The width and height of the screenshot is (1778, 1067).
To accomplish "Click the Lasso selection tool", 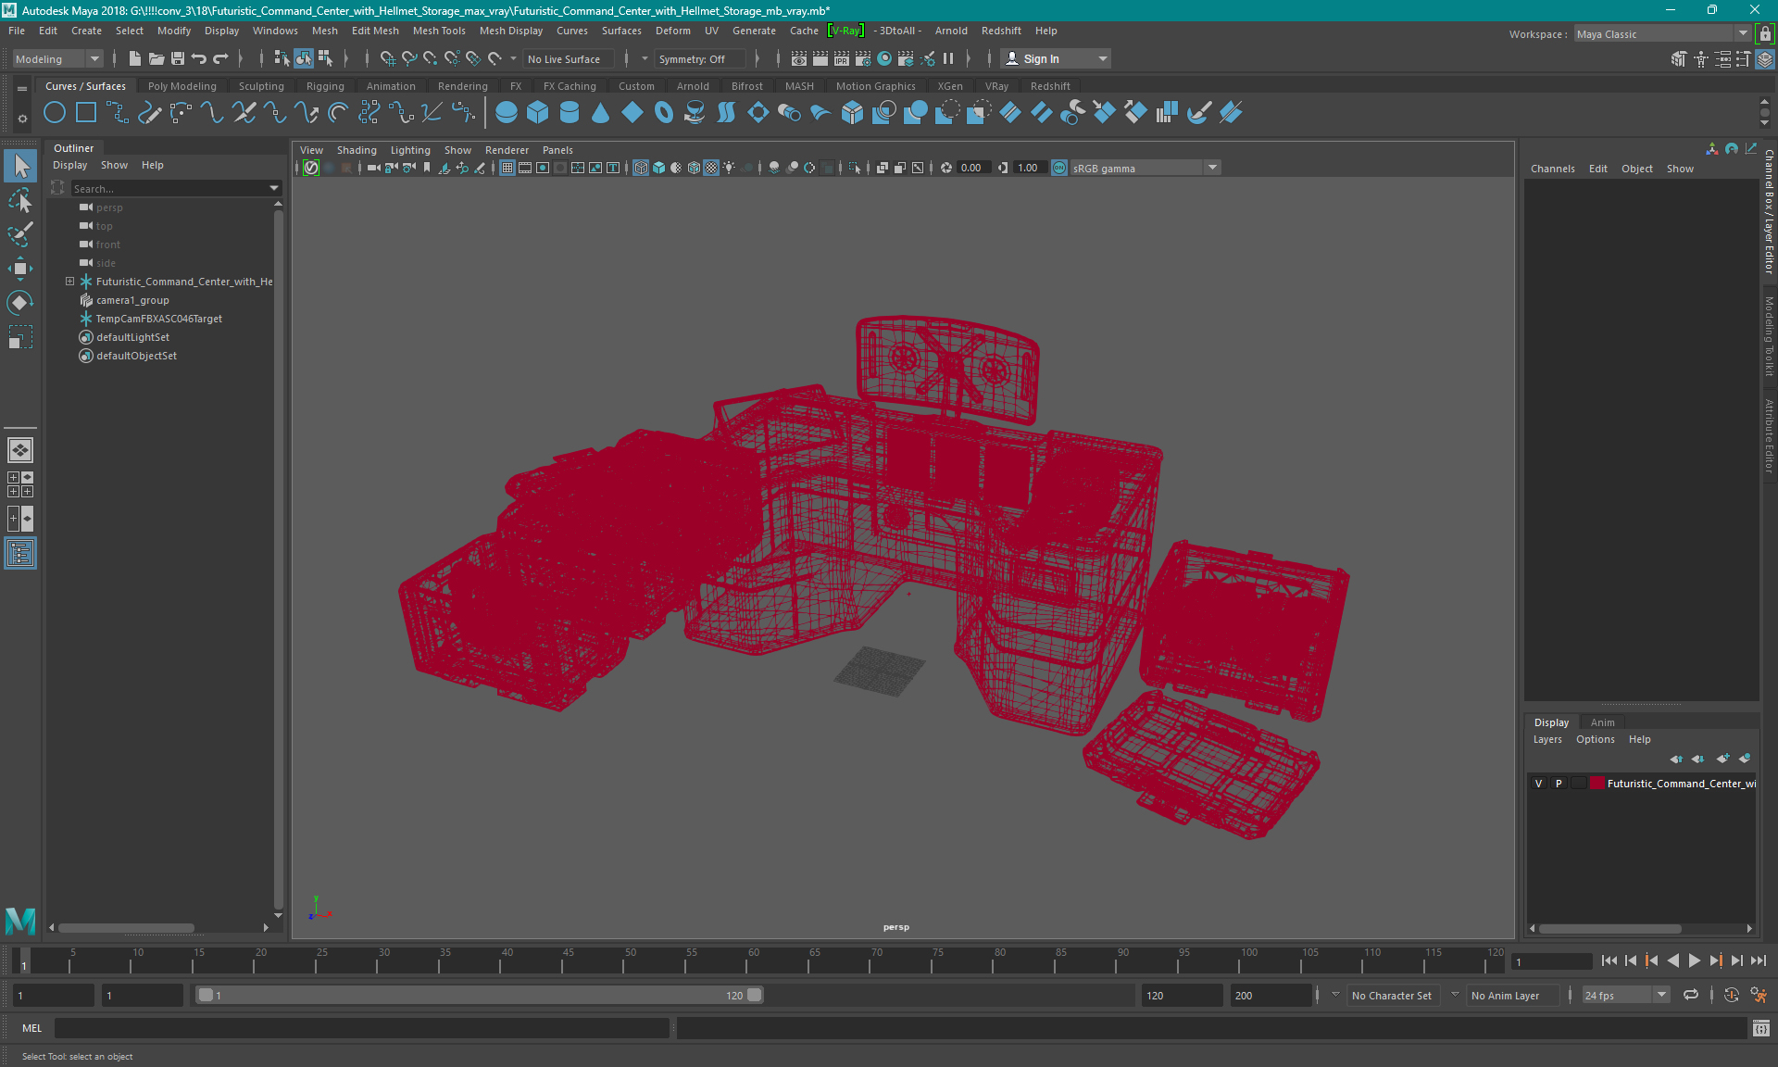I will pyautogui.click(x=21, y=199).
